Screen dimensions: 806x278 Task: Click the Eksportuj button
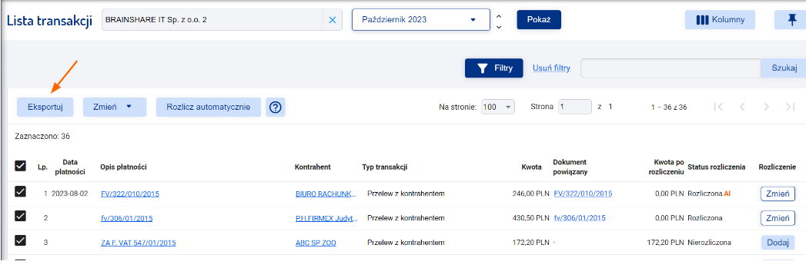point(45,108)
